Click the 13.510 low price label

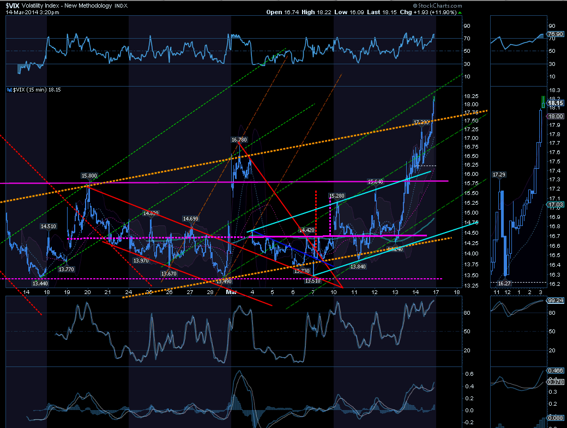pos(313,280)
